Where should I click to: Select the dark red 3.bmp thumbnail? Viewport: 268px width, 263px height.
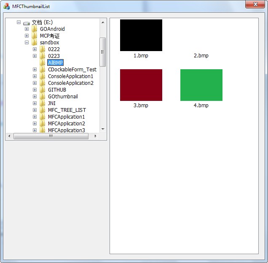pos(141,85)
